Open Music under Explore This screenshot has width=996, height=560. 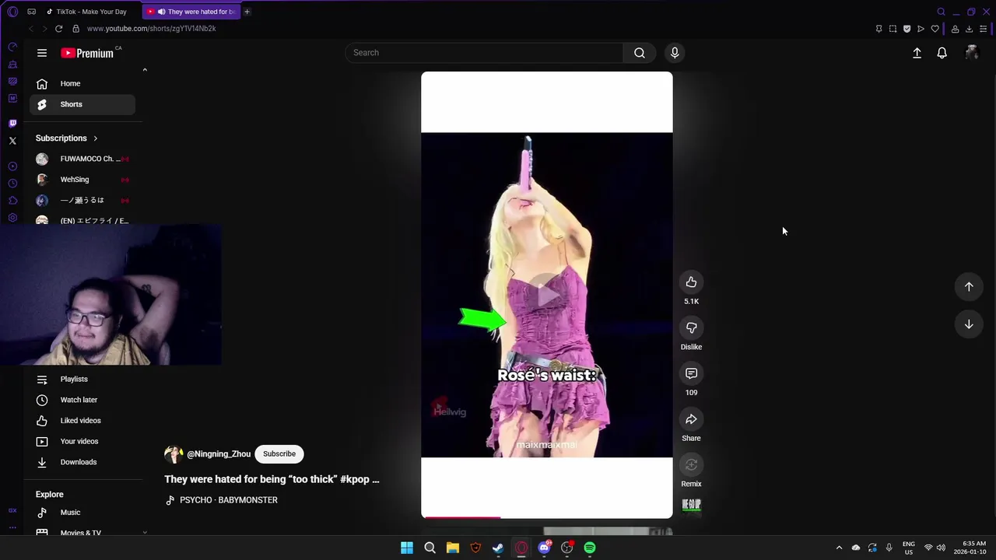click(82, 513)
